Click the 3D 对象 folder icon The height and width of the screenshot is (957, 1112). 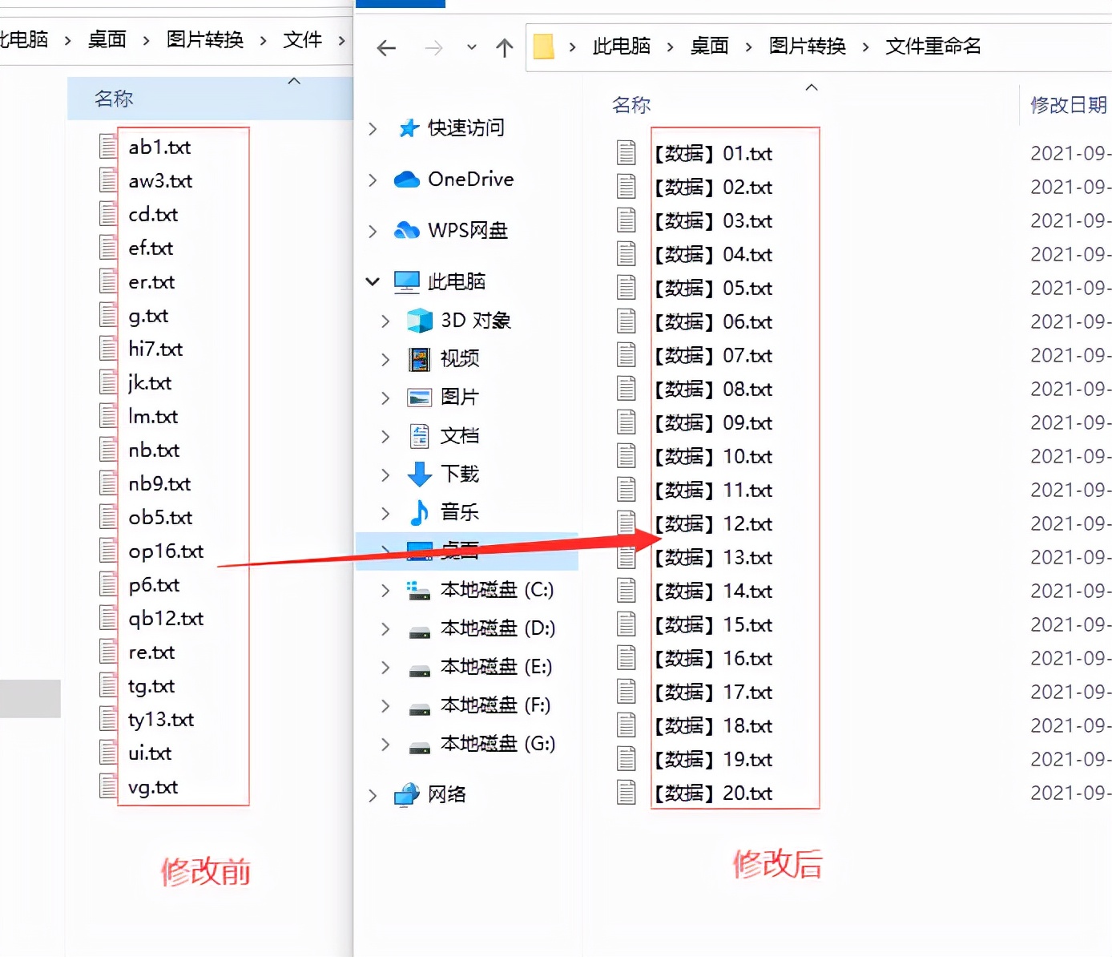coord(419,320)
